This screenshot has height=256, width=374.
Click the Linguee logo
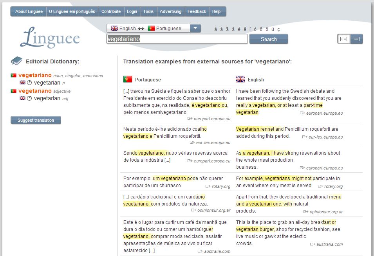point(50,38)
